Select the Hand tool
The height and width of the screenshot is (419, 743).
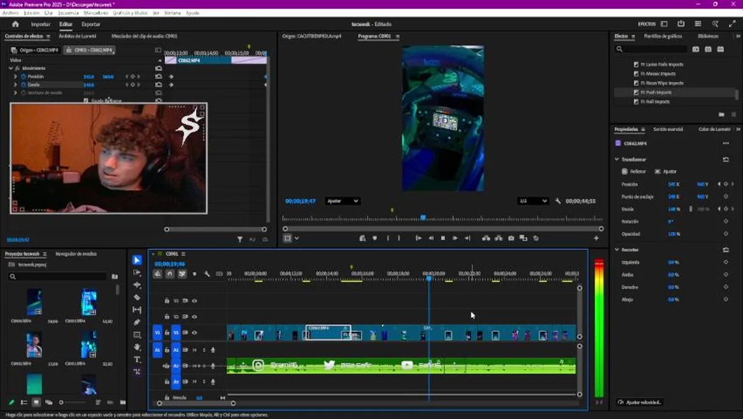(137, 347)
